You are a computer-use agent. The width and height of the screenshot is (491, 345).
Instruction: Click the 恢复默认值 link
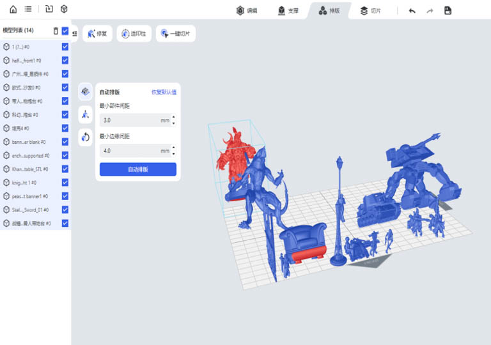point(164,92)
